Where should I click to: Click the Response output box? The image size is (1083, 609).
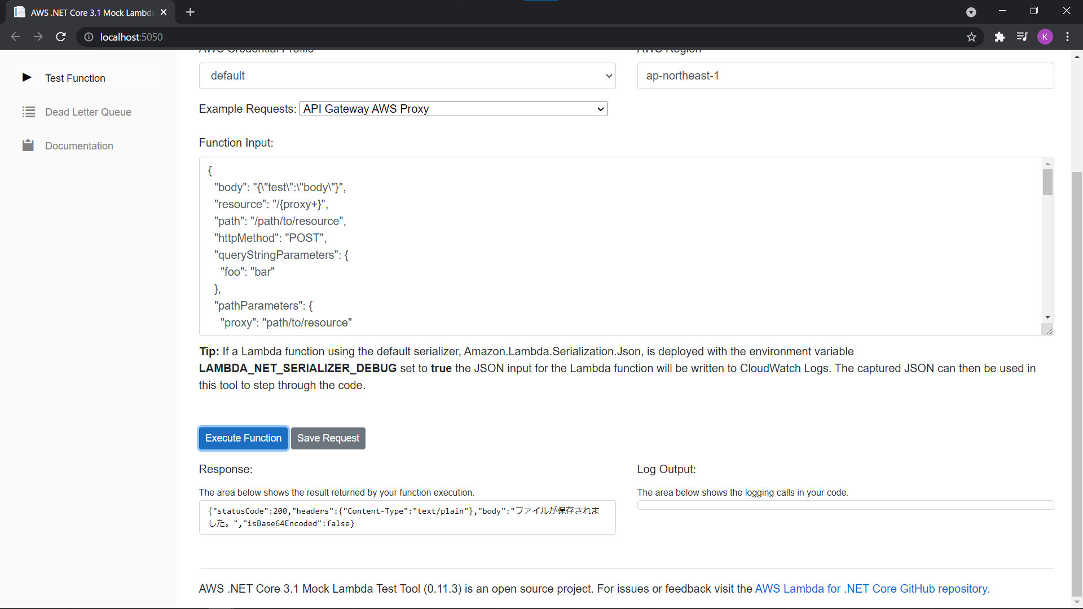point(407,517)
